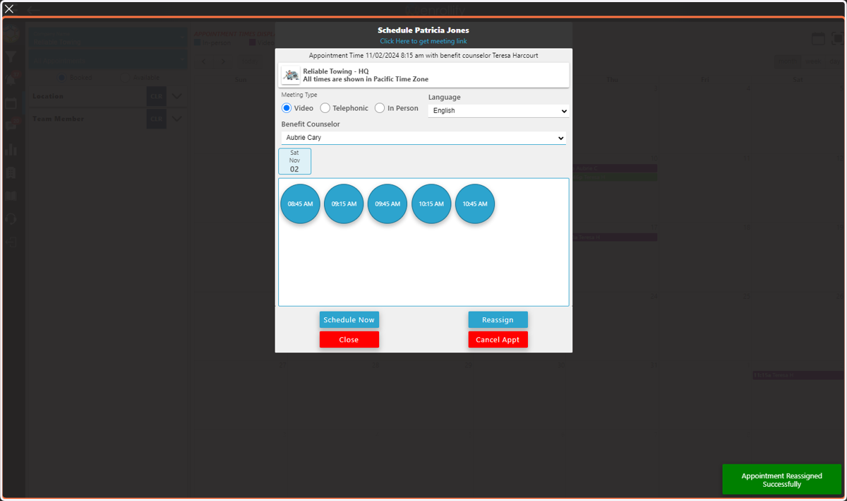The height and width of the screenshot is (501, 847).
Task: Open the All Appointments dropdown
Action: pyautogui.click(x=107, y=59)
